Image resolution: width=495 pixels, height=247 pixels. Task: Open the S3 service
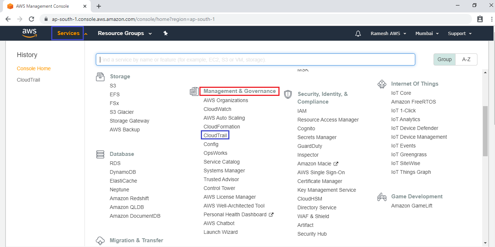113,86
